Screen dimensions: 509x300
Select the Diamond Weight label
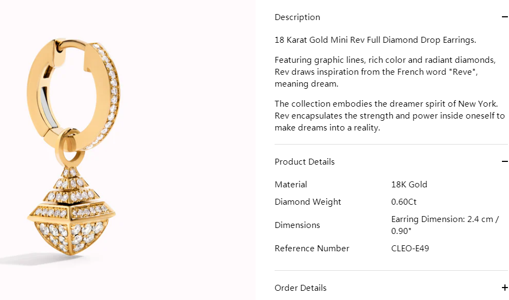coord(308,202)
